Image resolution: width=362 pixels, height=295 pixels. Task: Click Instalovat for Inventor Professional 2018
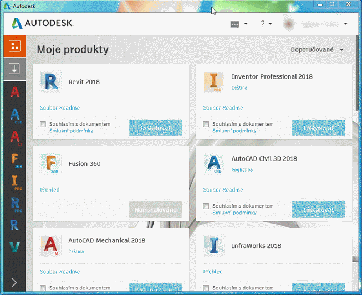tap(318, 127)
